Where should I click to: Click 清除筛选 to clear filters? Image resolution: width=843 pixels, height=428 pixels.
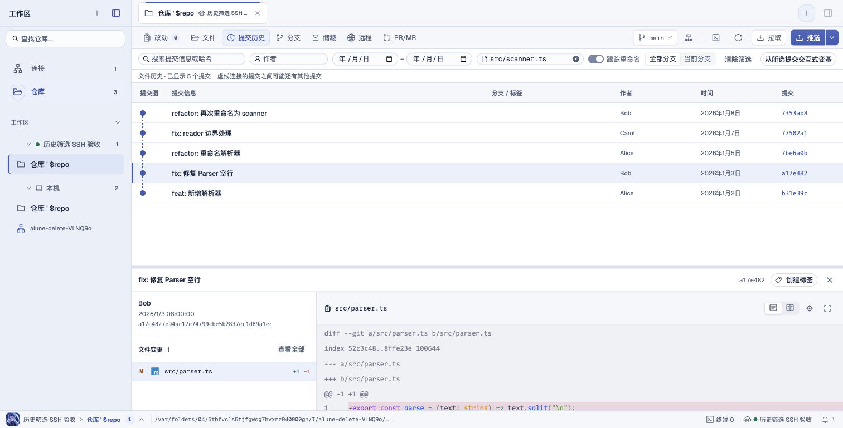point(738,59)
